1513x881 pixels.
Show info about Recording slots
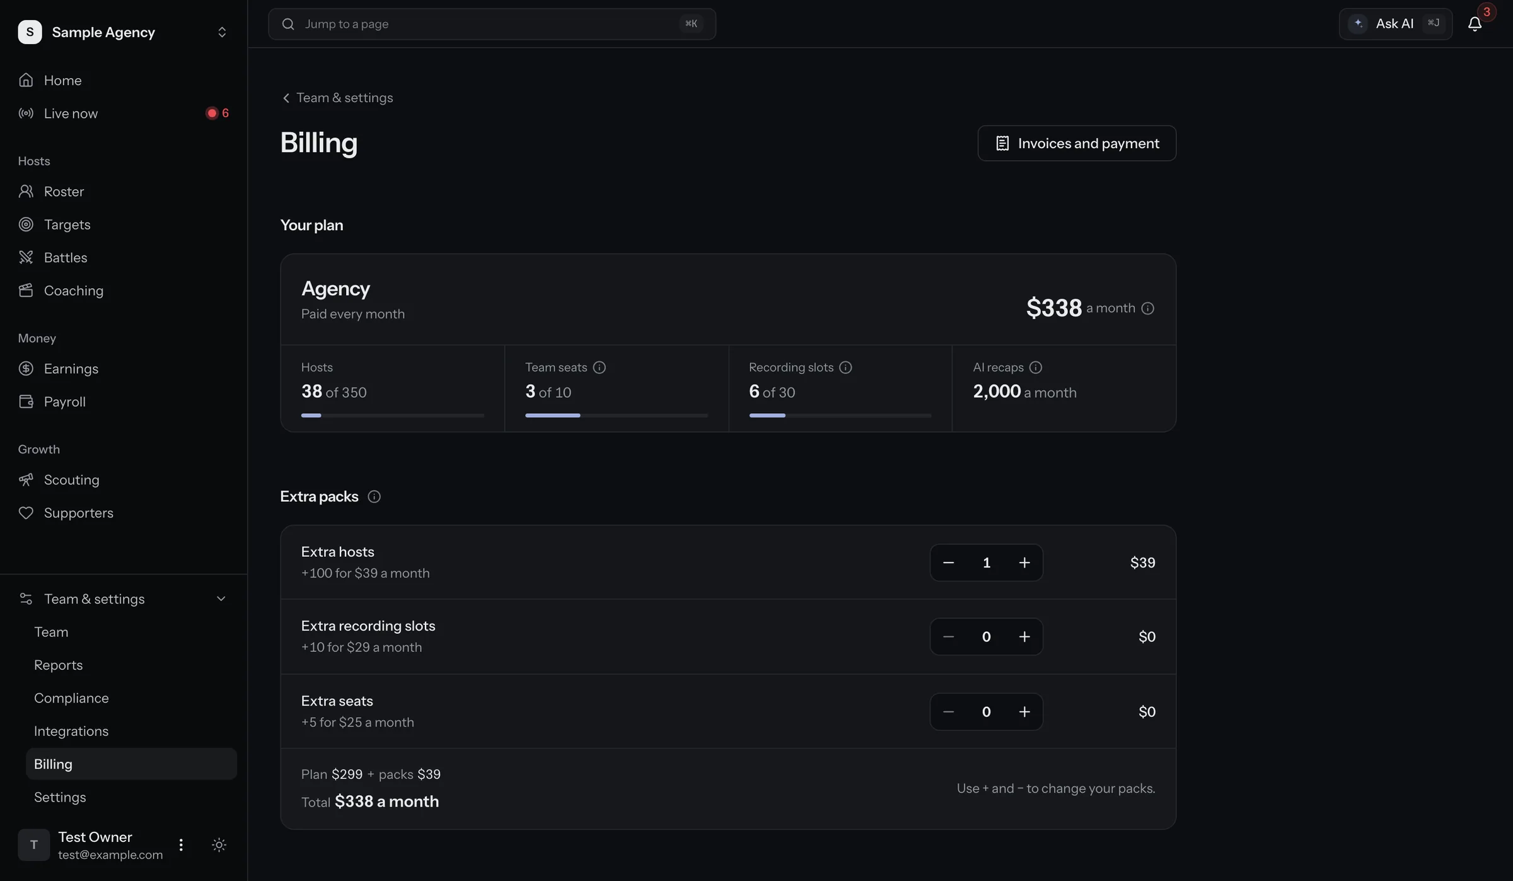click(845, 367)
